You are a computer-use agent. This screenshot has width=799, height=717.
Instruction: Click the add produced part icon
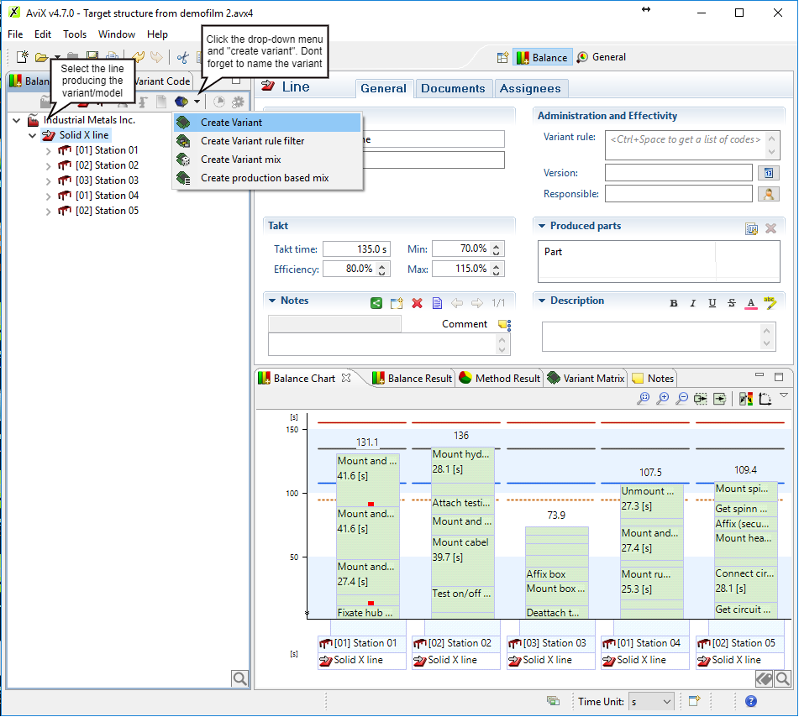(x=752, y=228)
